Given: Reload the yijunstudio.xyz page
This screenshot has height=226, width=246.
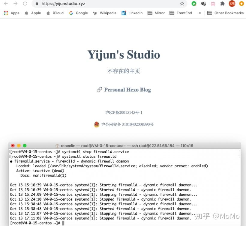Looking at the screenshot, I should point(25,4).
